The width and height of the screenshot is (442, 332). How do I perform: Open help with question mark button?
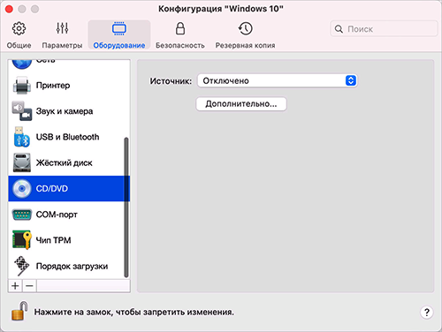[426, 312]
